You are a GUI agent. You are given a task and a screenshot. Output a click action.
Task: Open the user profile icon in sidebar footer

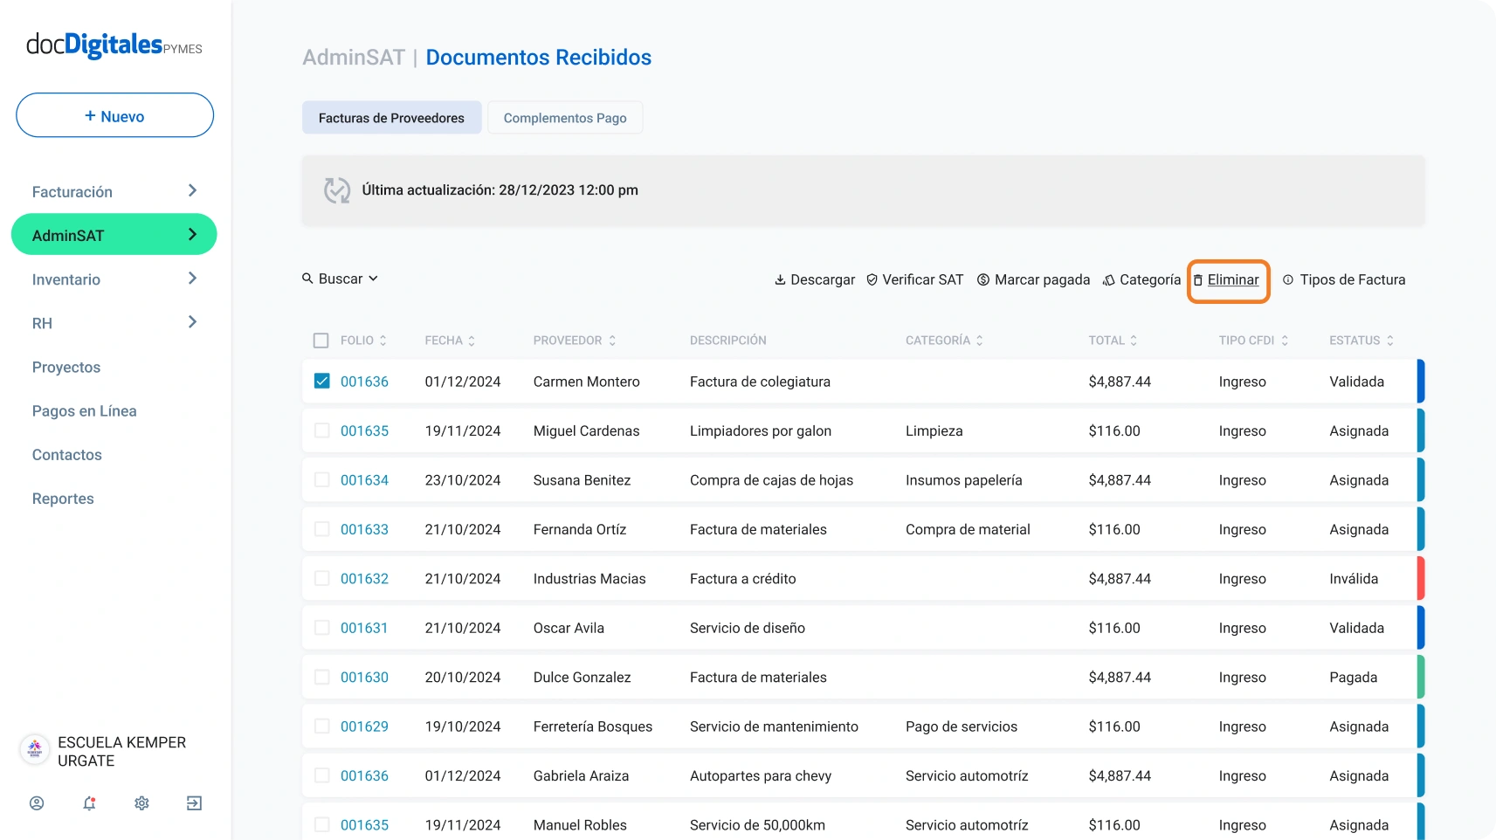coord(37,803)
